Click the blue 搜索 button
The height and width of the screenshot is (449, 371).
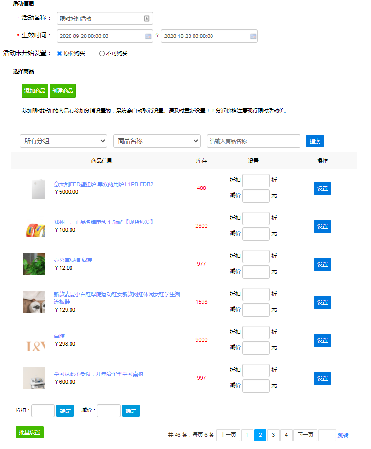click(315, 141)
